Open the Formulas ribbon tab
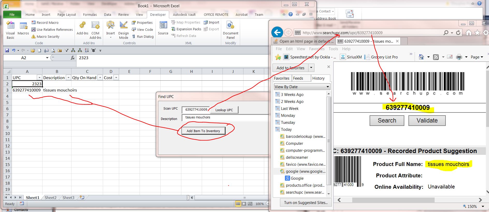This screenshot has height=212, width=489. point(90,15)
